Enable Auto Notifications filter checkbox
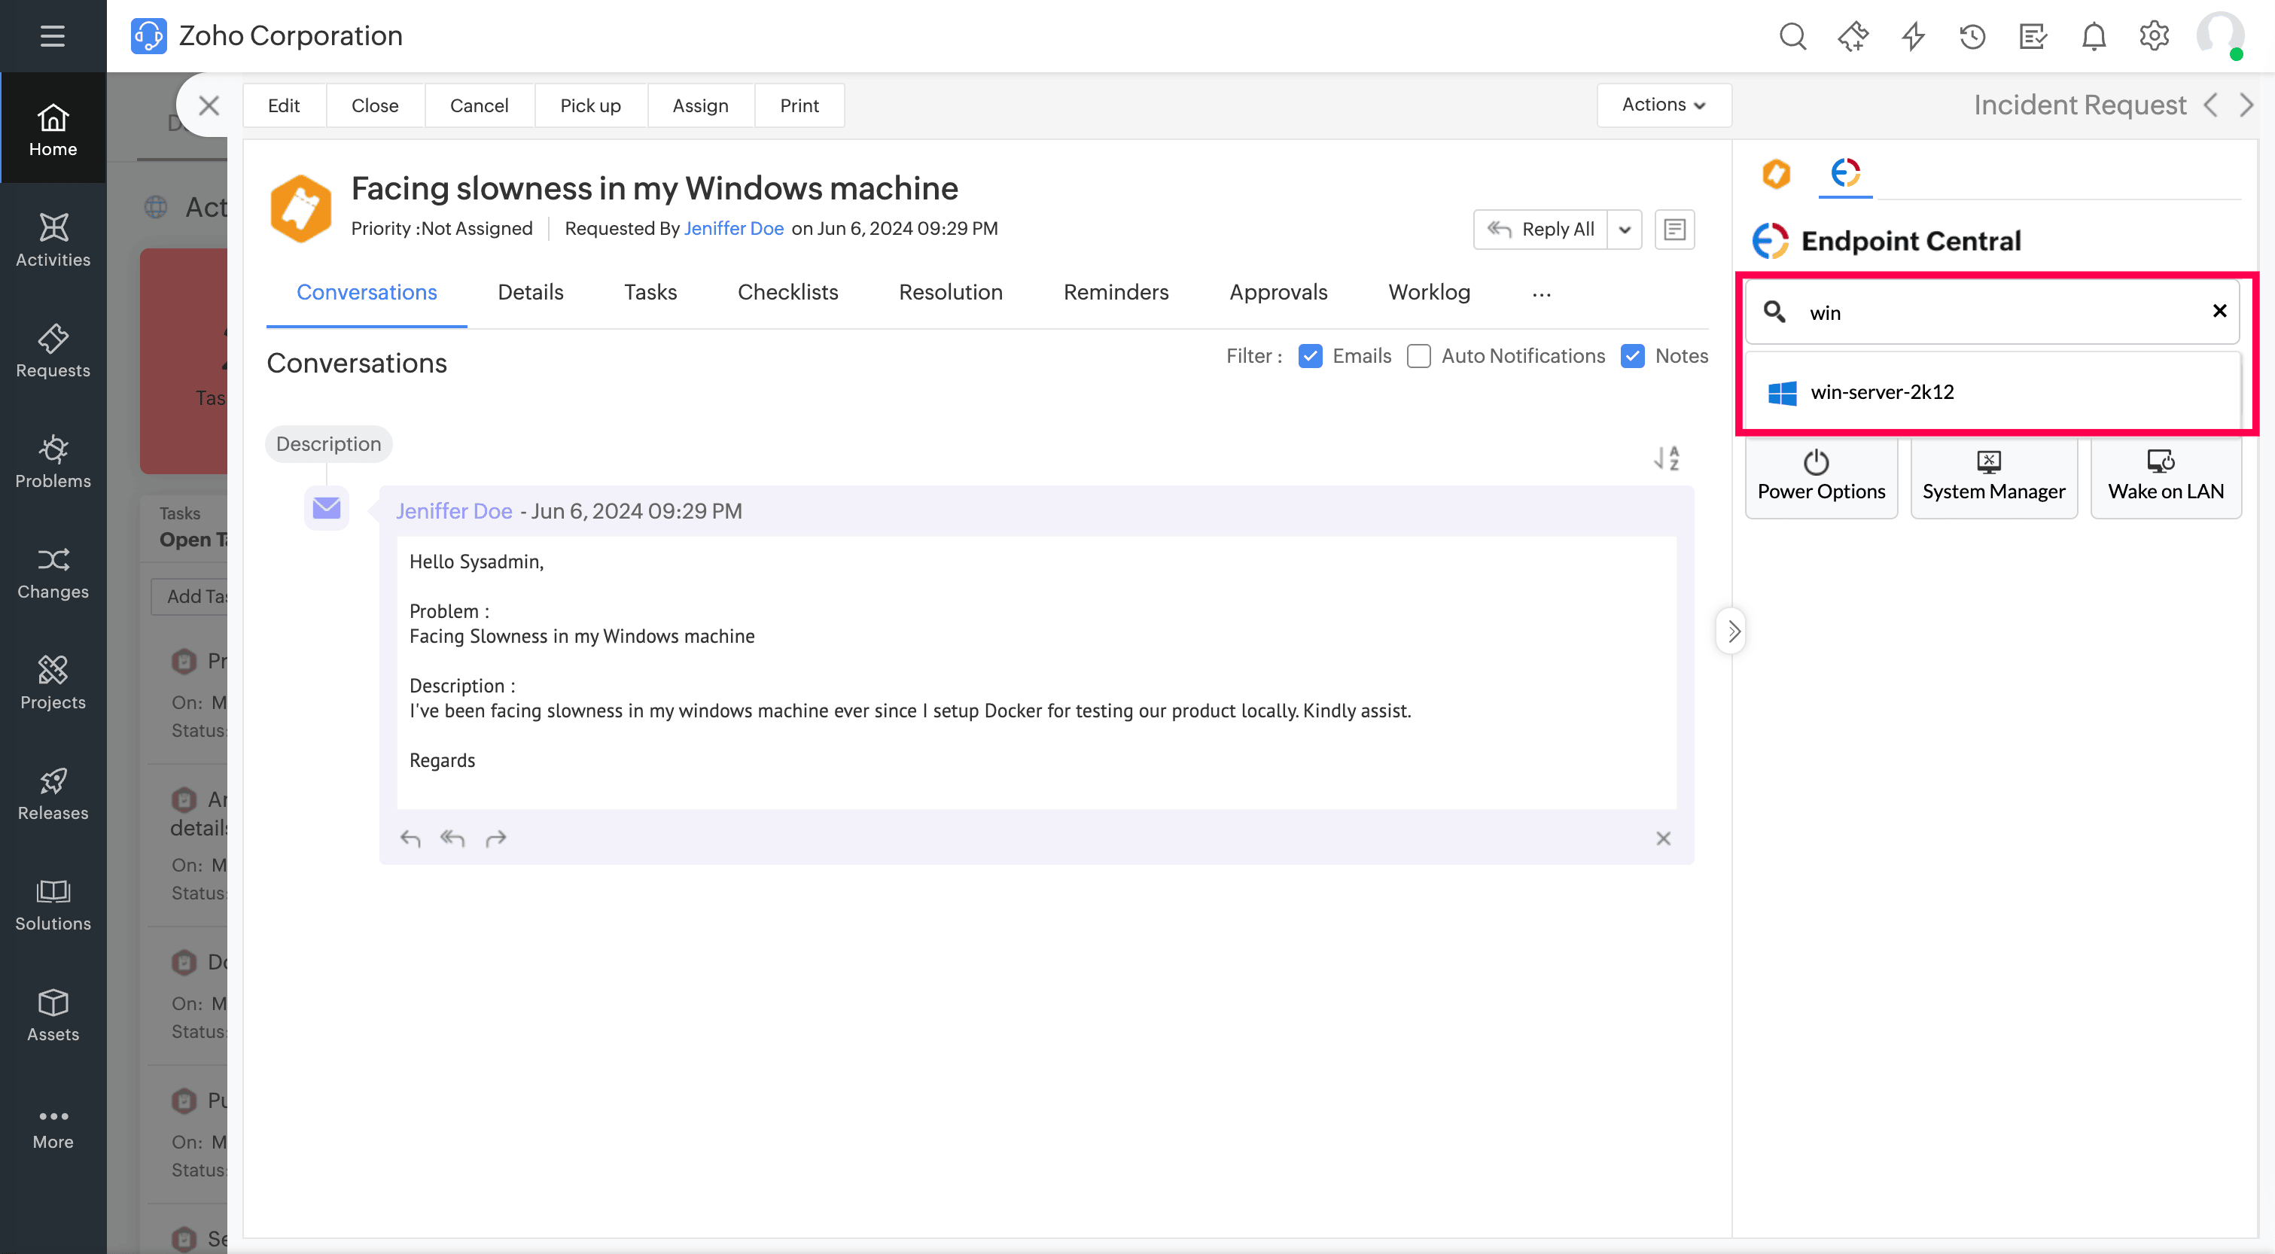Viewport: 2275px width, 1254px height. tap(1418, 356)
